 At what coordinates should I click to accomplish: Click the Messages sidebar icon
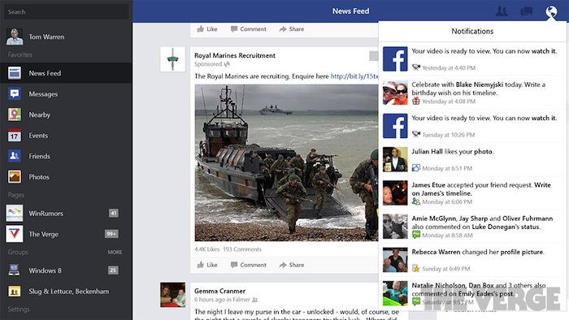click(15, 94)
